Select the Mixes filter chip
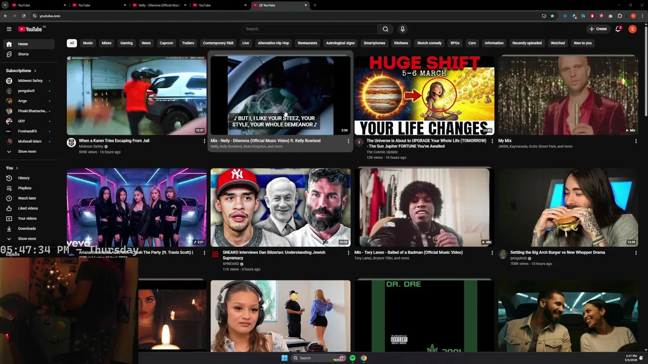This screenshot has height=364, width=648. coord(106,43)
